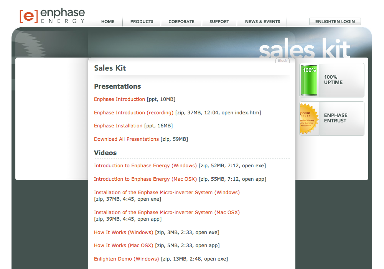Viewport: 384px width, 269px height.
Task: Click the small Block tab label
Action: [x=282, y=61]
